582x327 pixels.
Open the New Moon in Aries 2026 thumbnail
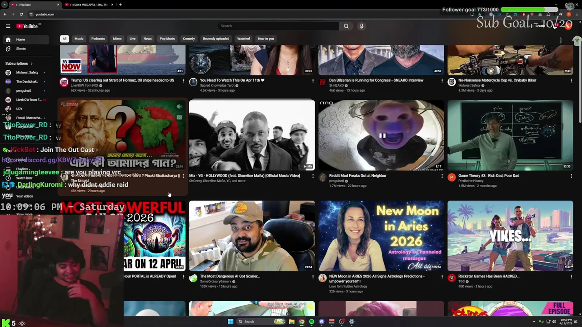tap(381, 236)
